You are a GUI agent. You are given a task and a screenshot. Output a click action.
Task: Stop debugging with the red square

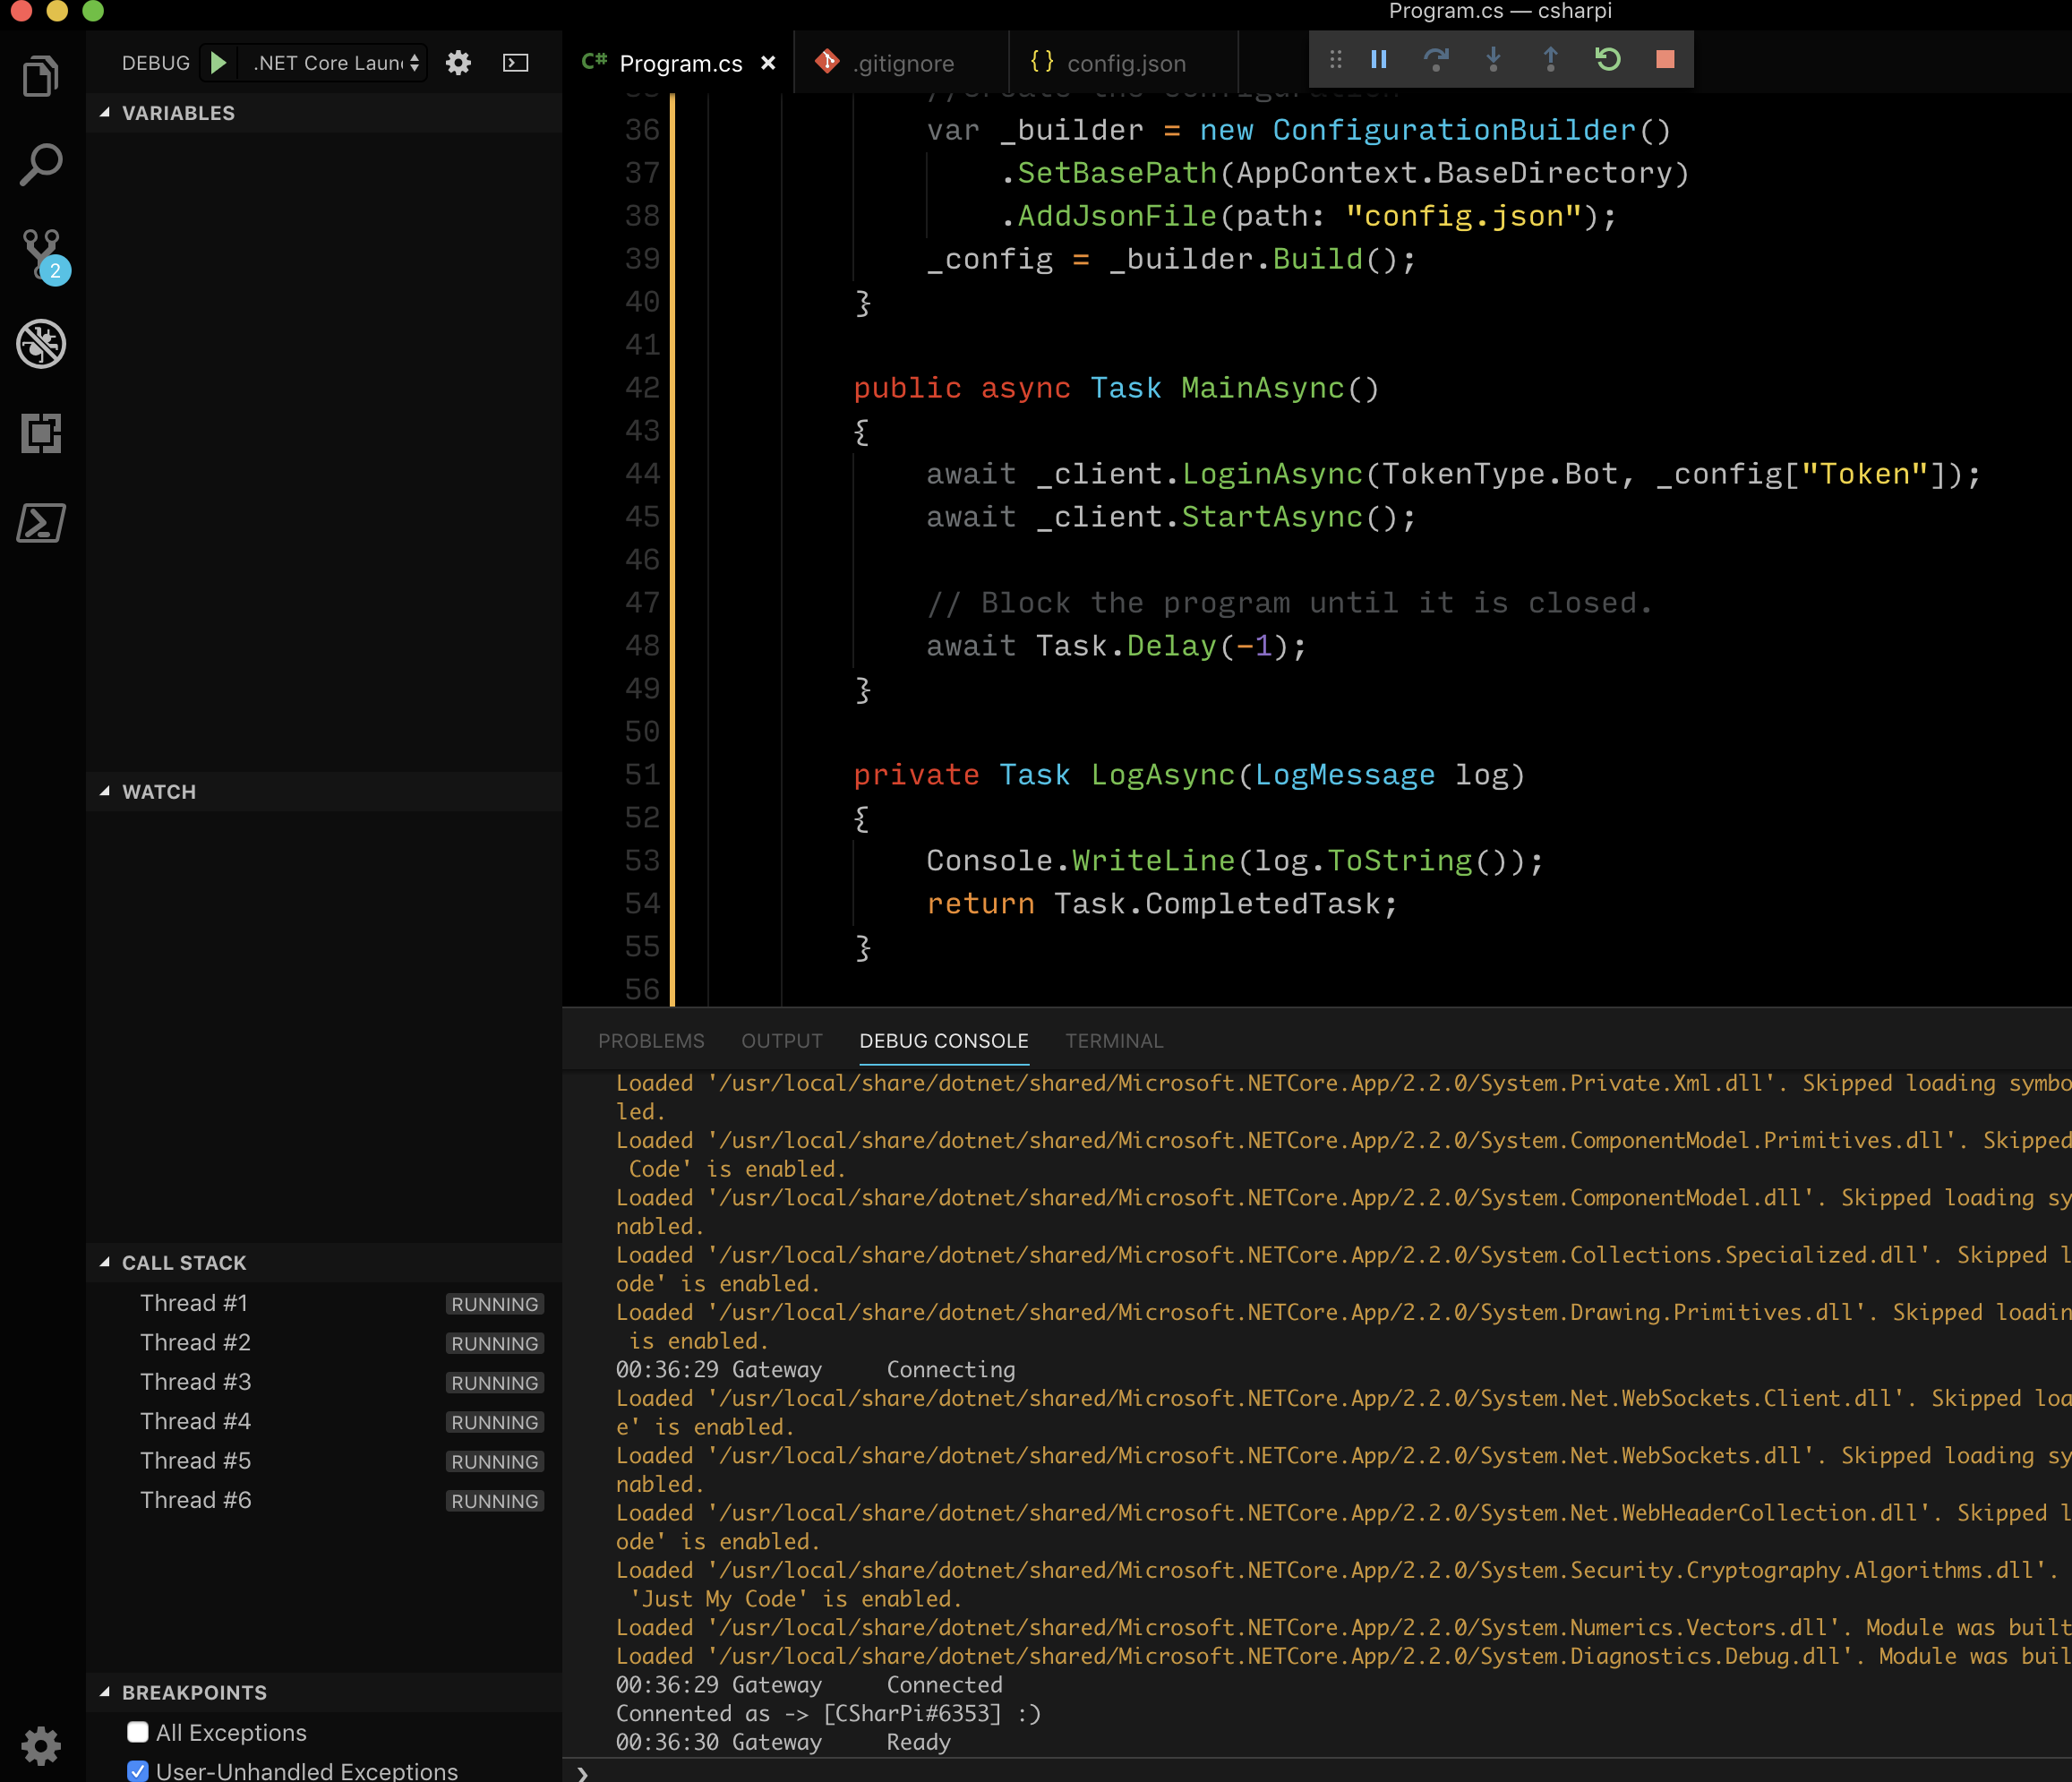click(x=1665, y=60)
